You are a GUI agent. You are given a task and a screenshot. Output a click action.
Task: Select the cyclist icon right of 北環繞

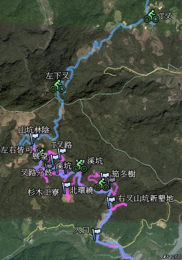tap(102, 184)
